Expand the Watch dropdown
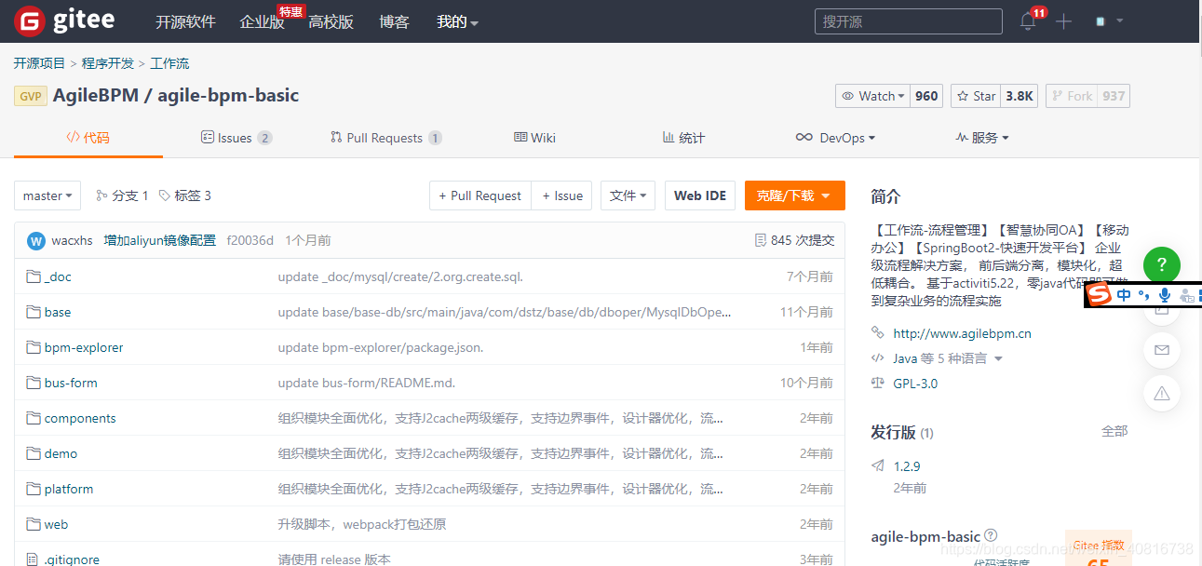Image resolution: width=1202 pixels, height=566 pixels. (872, 96)
